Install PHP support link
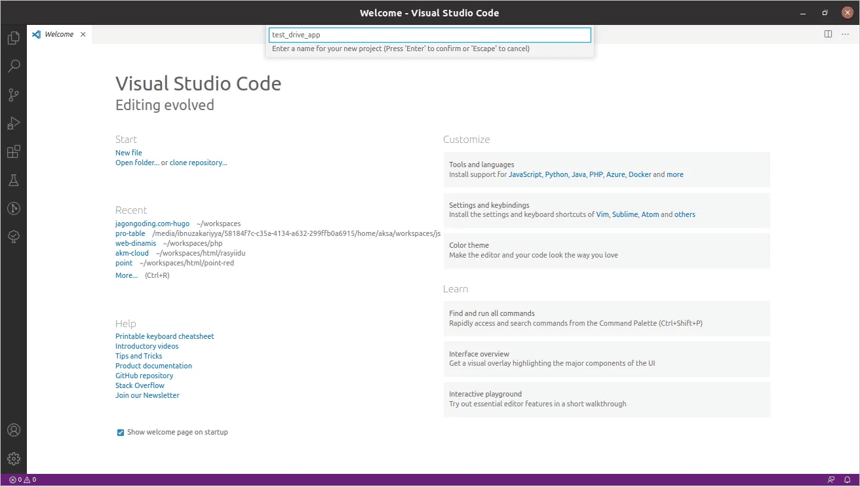Image resolution: width=860 pixels, height=487 pixels. (x=596, y=174)
